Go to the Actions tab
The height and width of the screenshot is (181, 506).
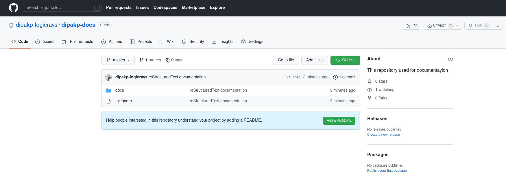click(x=112, y=42)
